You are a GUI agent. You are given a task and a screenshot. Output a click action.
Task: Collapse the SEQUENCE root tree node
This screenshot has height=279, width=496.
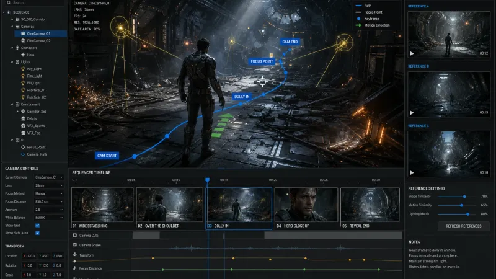[4, 12]
